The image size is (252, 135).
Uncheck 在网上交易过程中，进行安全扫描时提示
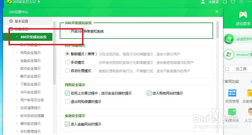67,93
